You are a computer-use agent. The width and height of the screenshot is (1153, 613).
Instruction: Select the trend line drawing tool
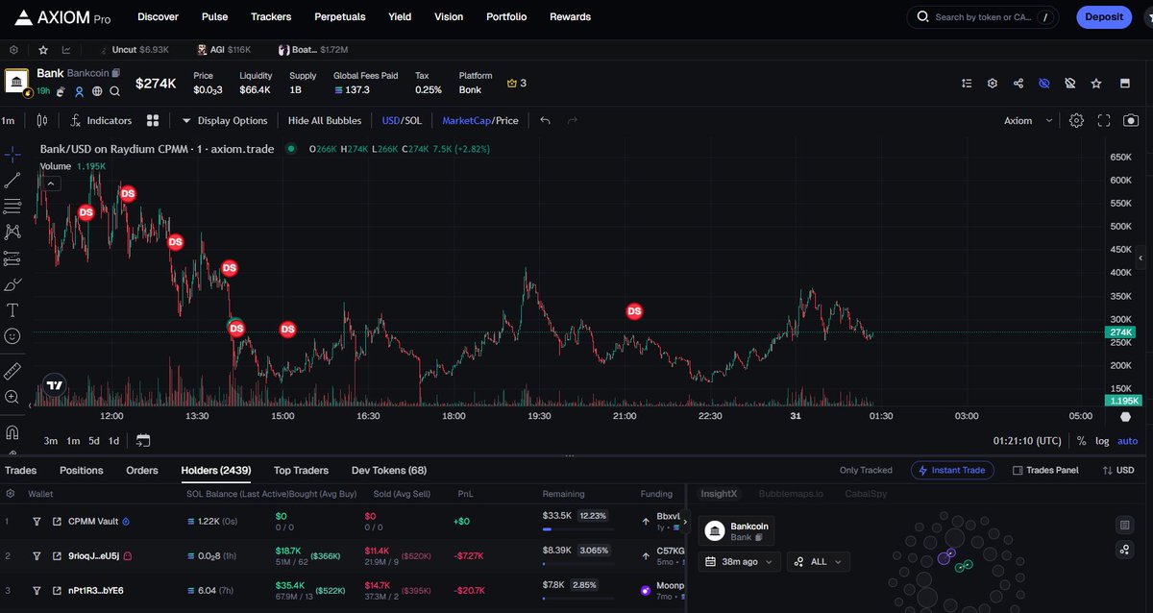[12, 180]
